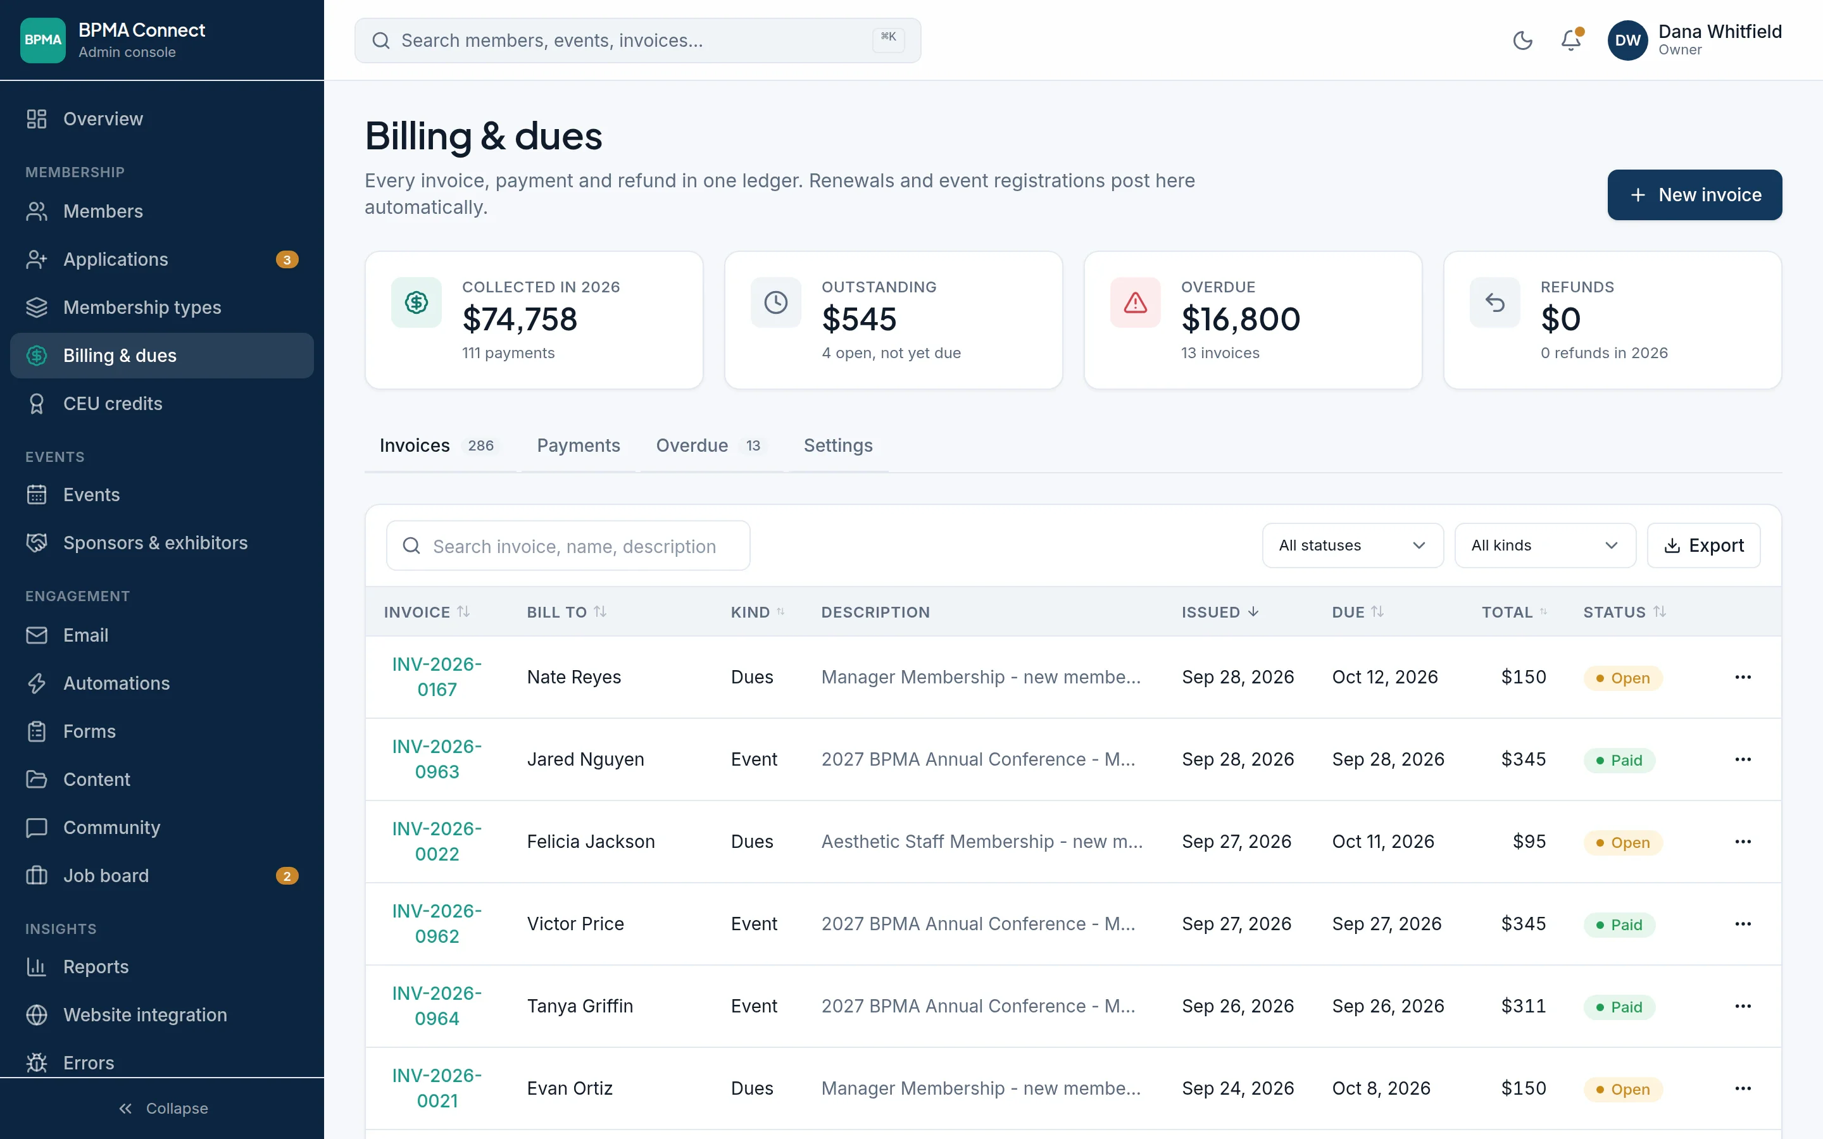1823x1139 pixels.
Task: Open Website integration page
Action: 162,1016
